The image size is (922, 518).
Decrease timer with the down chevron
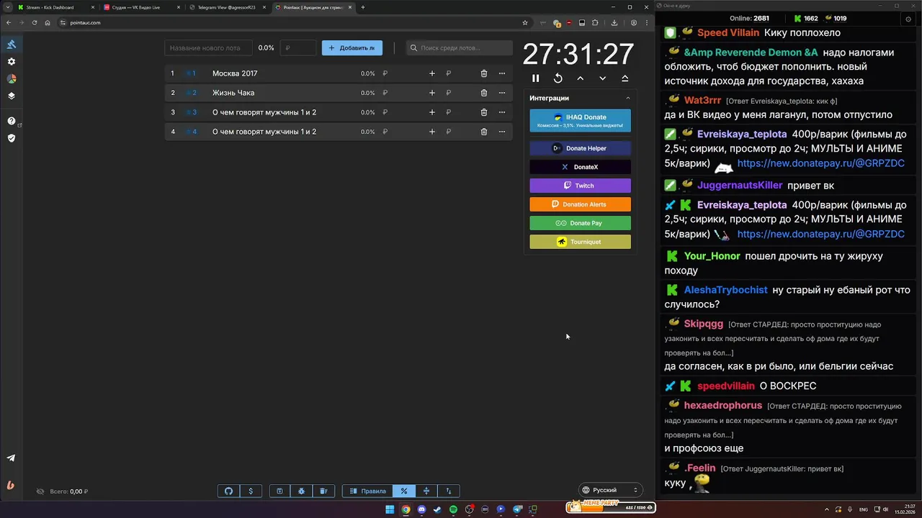(603, 78)
